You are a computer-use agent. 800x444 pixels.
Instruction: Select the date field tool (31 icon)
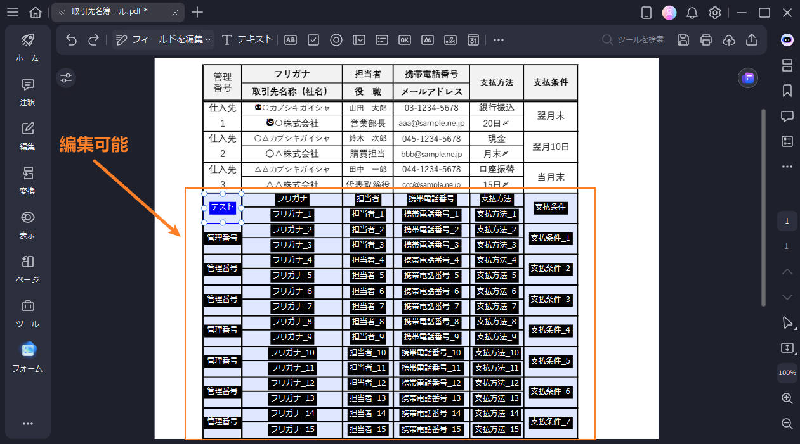473,39
